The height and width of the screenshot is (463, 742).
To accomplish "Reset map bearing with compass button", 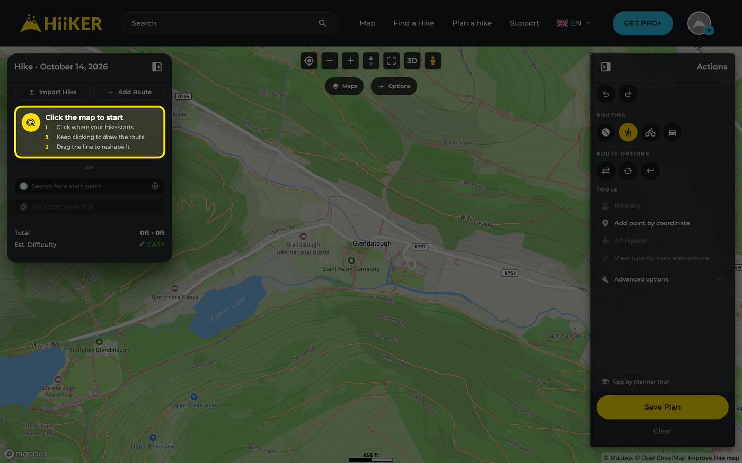I will pos(371,61).
